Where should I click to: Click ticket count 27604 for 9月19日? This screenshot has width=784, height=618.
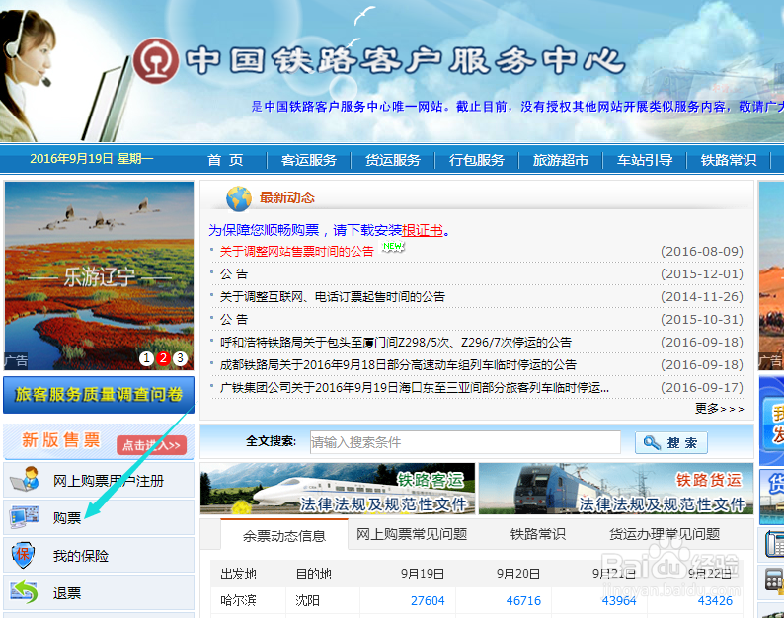[428, 600]
